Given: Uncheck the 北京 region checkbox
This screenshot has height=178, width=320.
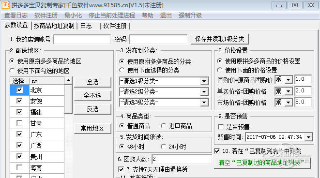Looking at the screenshot, I should click(19, 89).
